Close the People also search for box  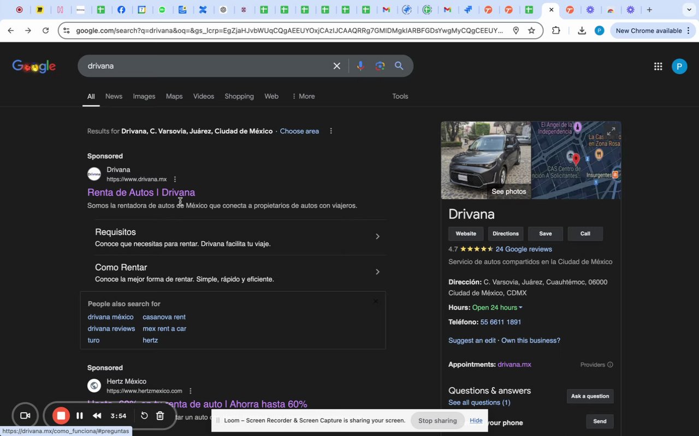pos(375,301)
